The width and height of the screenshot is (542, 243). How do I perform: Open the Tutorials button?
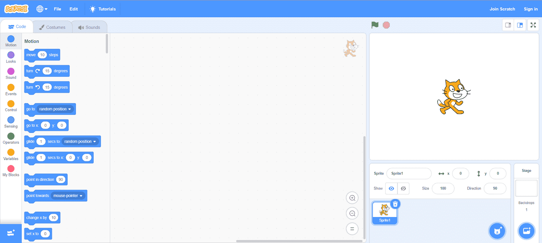click(103, 9)
